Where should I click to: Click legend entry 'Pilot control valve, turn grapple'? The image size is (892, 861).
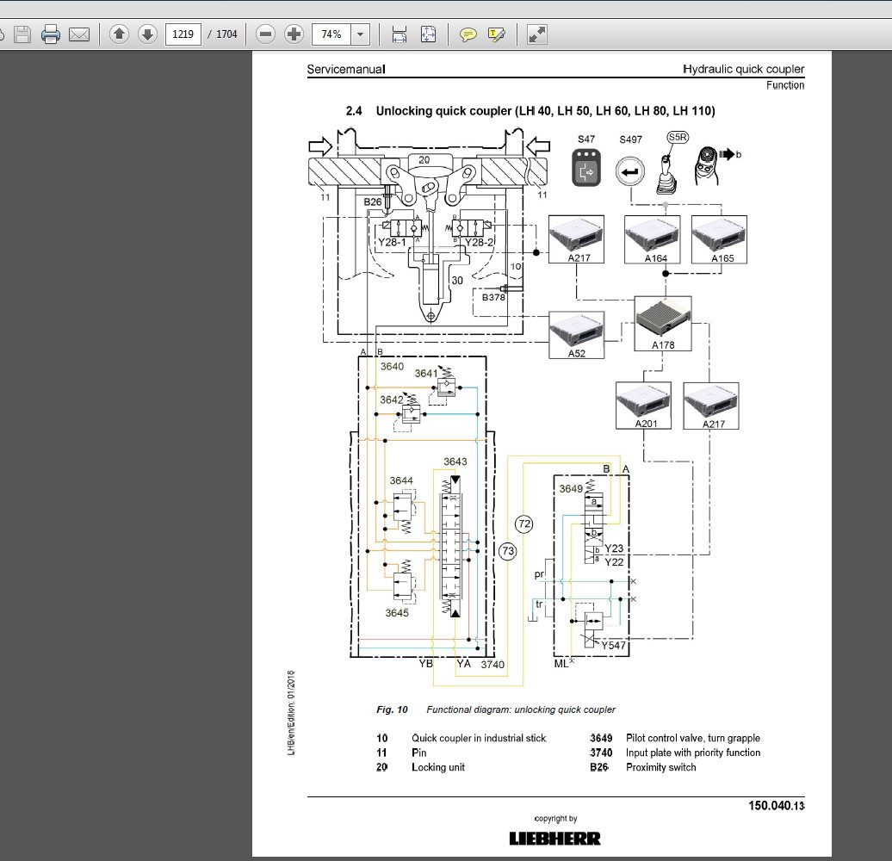pyautogui.click(x=693, y=738)
